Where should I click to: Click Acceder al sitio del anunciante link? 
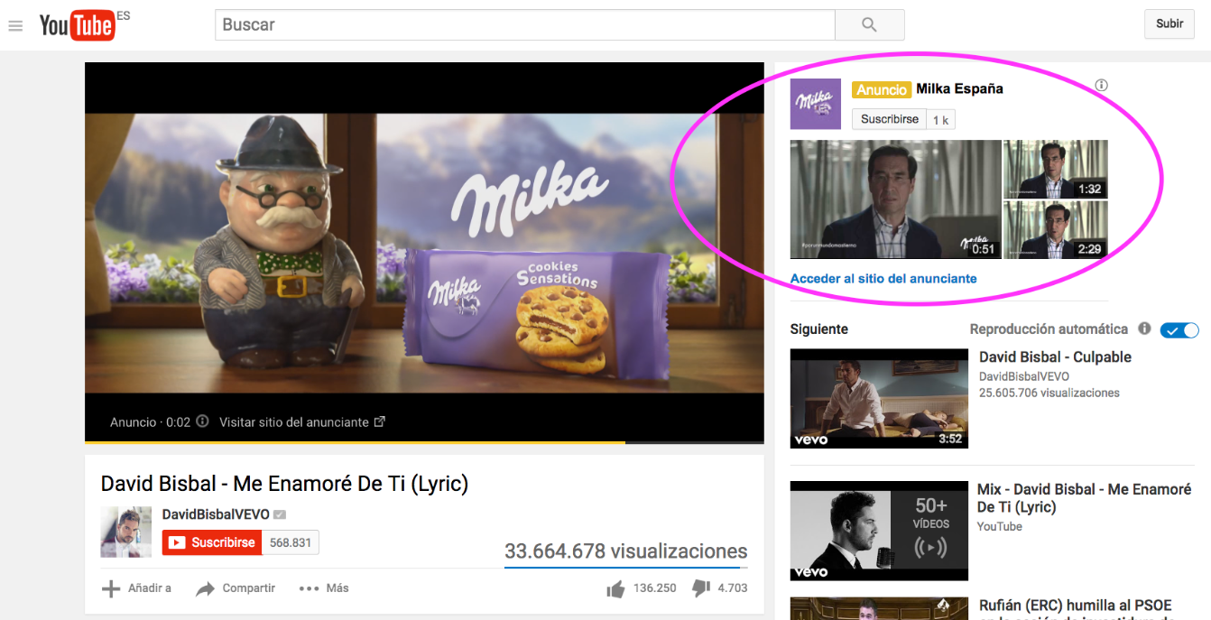(x=883, y=279)
